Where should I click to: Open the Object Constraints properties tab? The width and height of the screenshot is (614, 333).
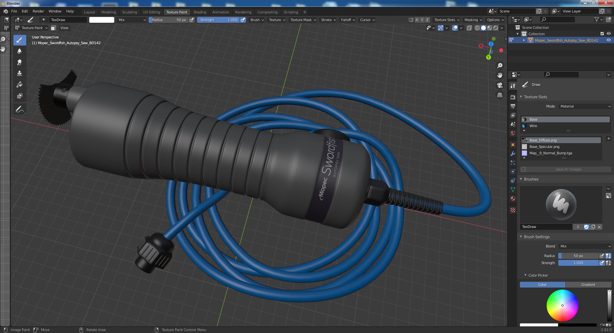[x=513, y=181]
